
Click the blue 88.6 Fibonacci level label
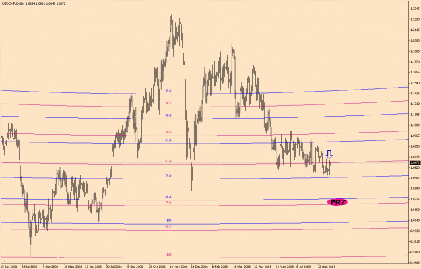pyautogui.click(x=168, y=196)
